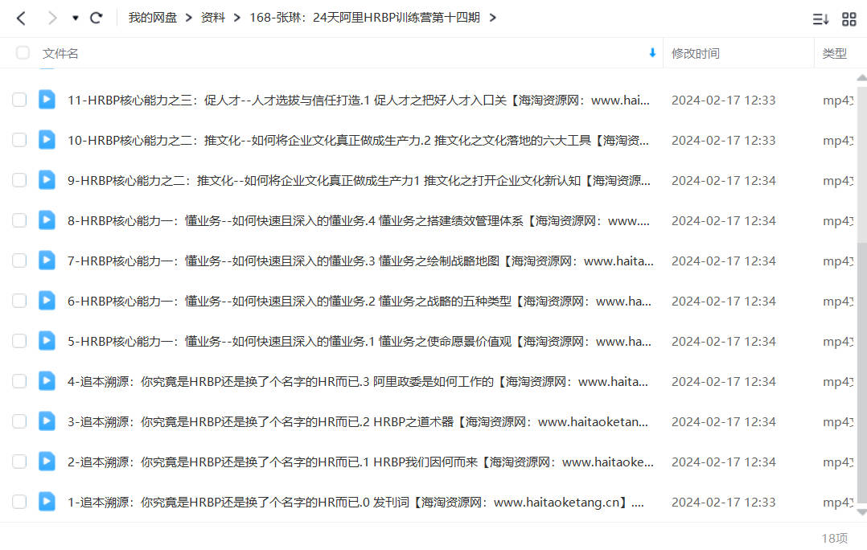The height and width of the screenshot is (550, 867).
Task: Check the box for file 10-HRBP核心能力之二
Action: 19,141
